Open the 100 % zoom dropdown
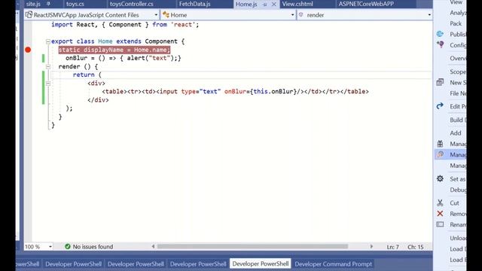This screenshot has height=271, width=482. tap(50, 246)
